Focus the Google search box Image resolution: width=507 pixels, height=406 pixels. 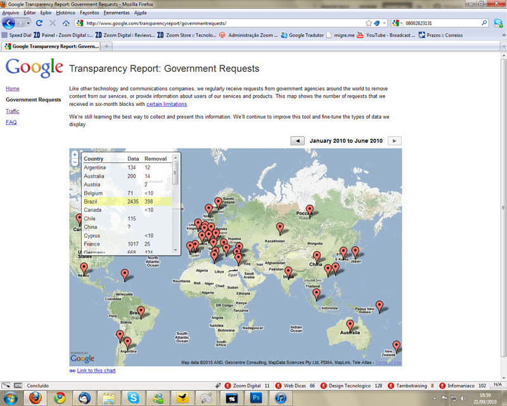[442, 23]
